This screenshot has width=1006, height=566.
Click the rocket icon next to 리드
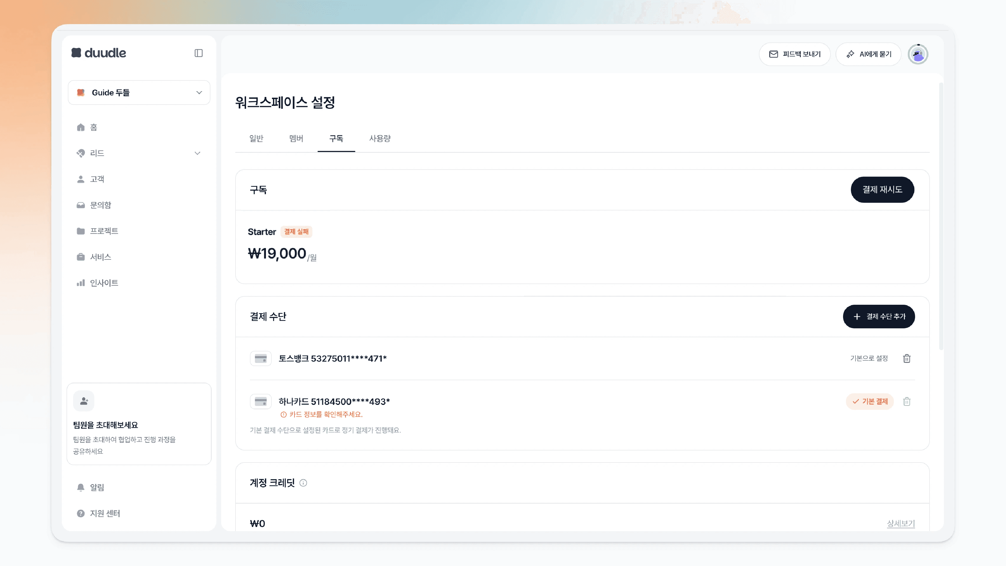81,153
